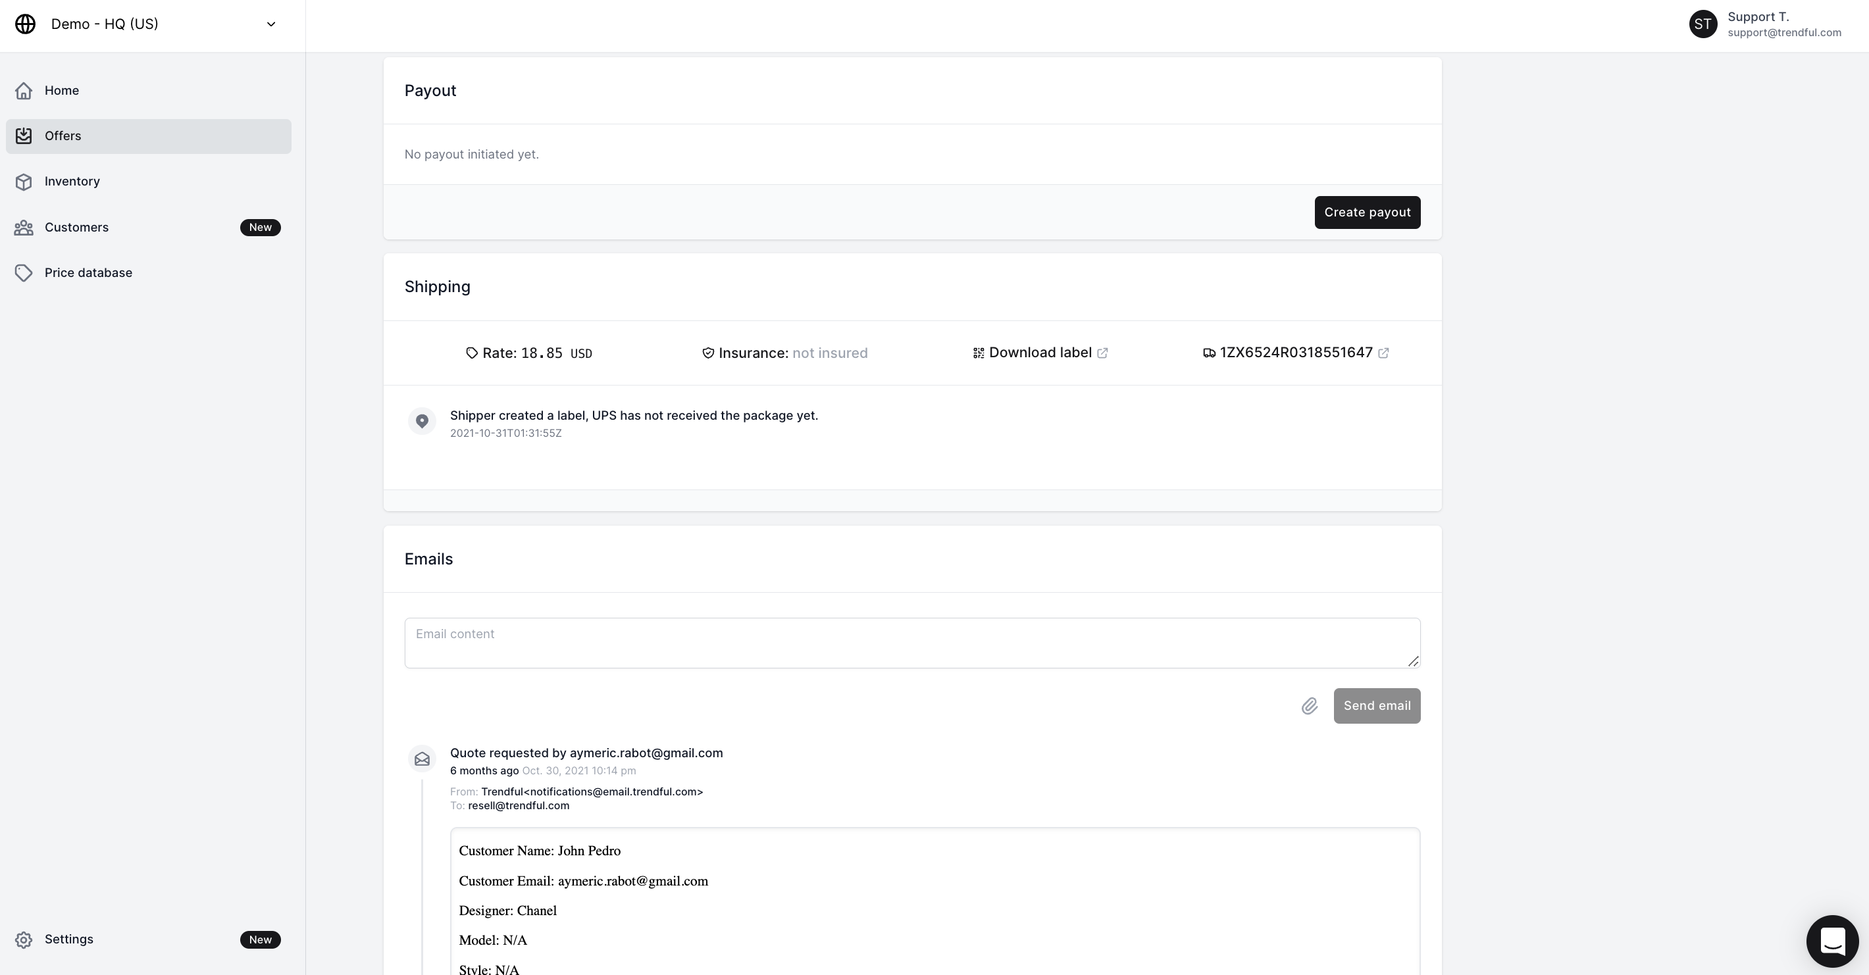
Task: Click the Offers inbox icon
Action: [x=24, y=136]
